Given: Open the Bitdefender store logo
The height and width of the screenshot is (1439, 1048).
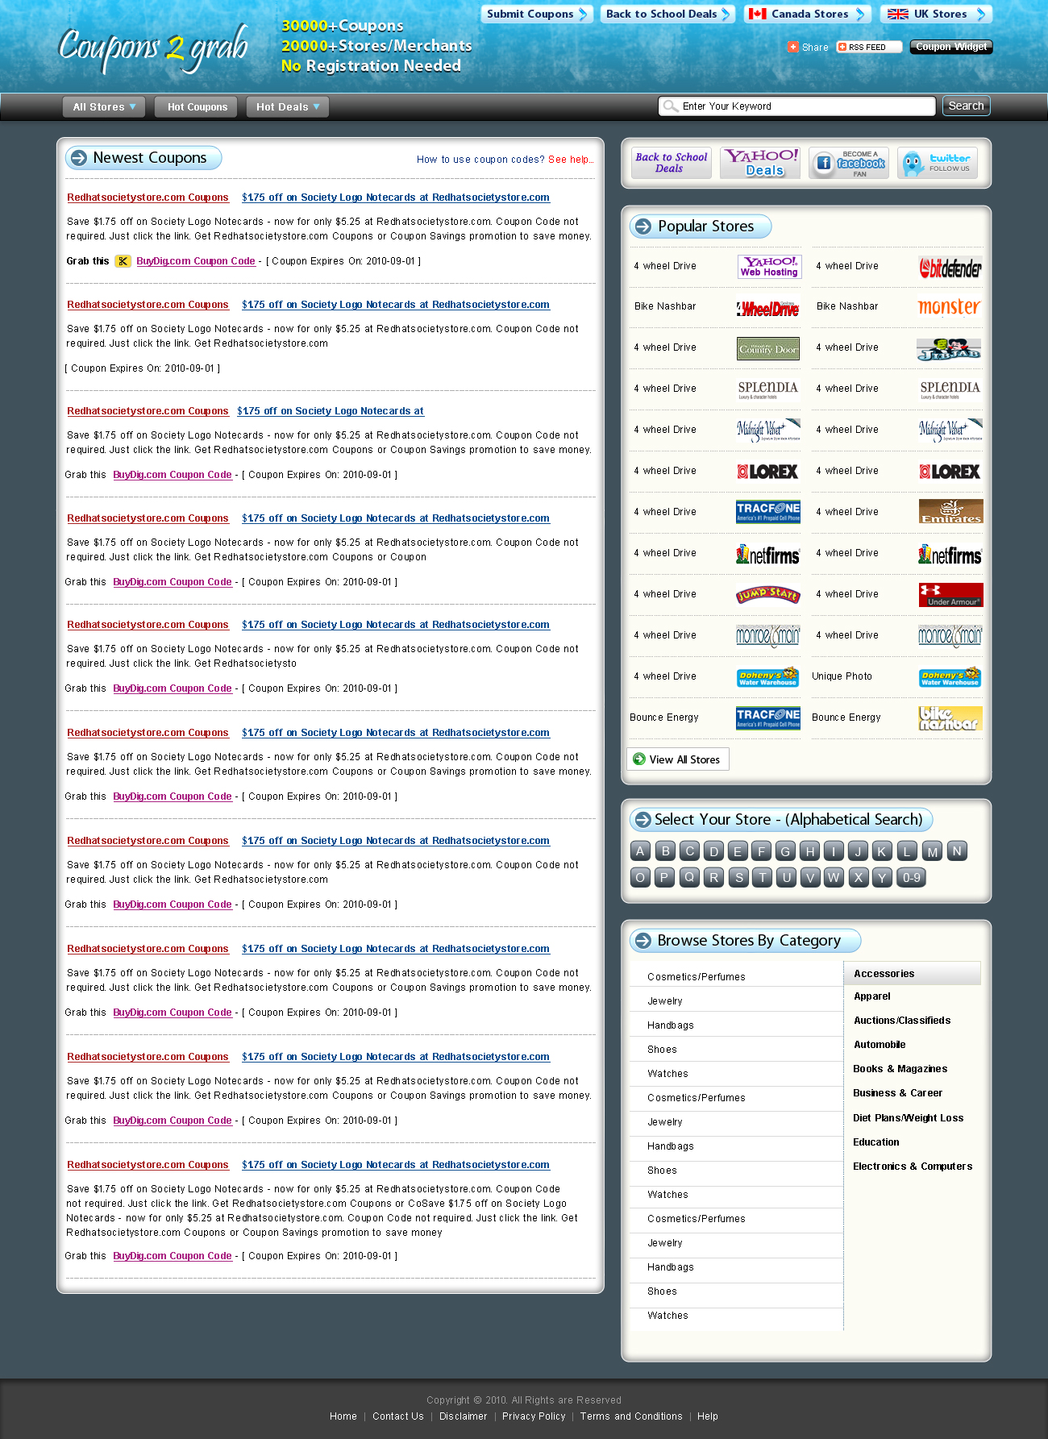Looking at the screenshot, I should (950, 268).
